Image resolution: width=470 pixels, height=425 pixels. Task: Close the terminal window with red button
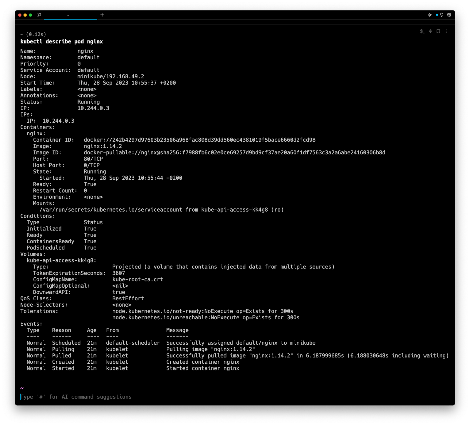coord(20,15)
